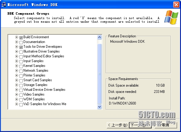Expand Tools for Driver Developers node
Viewport: 181px width, 132px height.
coord(16,47)
